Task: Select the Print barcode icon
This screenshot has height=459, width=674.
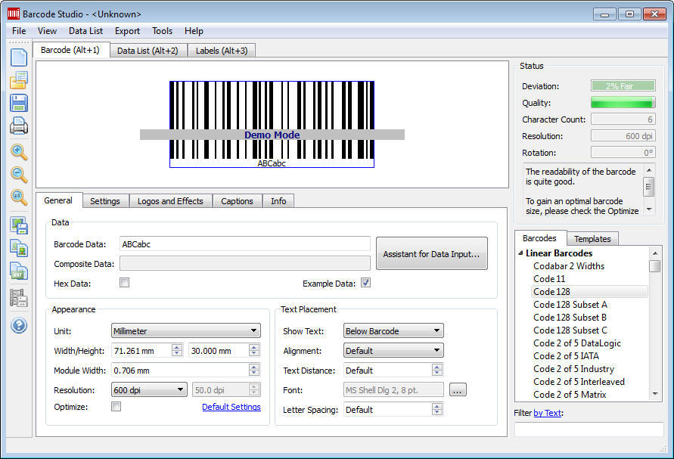Action: click(x=18, y=126)
